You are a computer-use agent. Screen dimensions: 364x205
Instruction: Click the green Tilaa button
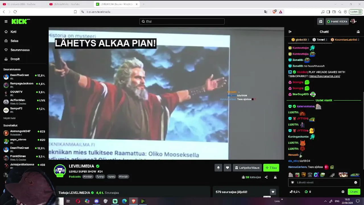click(271, 168)
